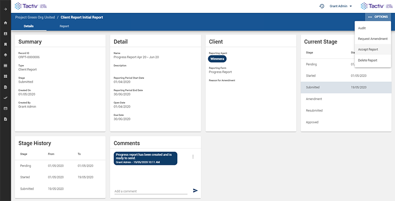Viewport: 395px width, 201px height.
Task: Switch to the Report tab
Action: click(64, 26)
